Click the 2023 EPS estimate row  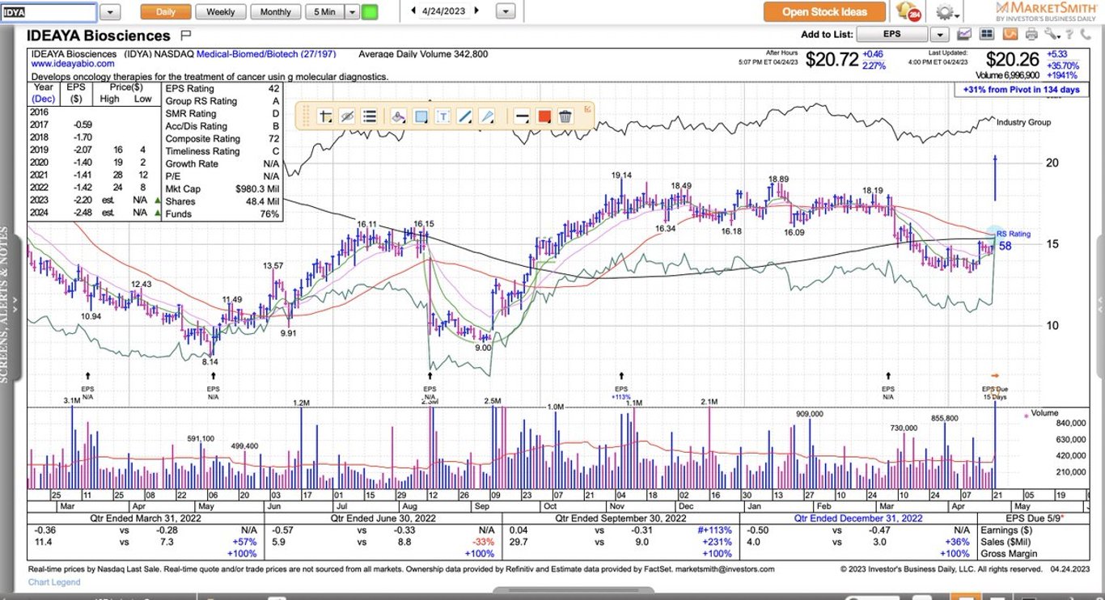tap(95, 200)
